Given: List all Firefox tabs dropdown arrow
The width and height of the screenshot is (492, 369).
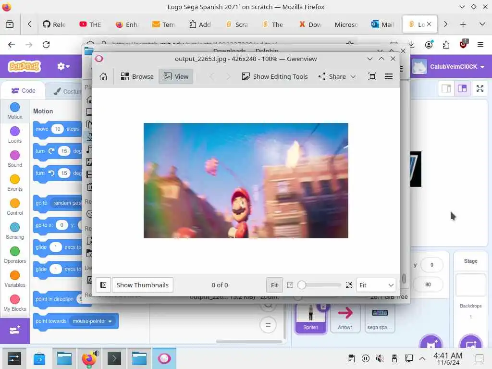Looking at the screenshot, I should [482, 24].
